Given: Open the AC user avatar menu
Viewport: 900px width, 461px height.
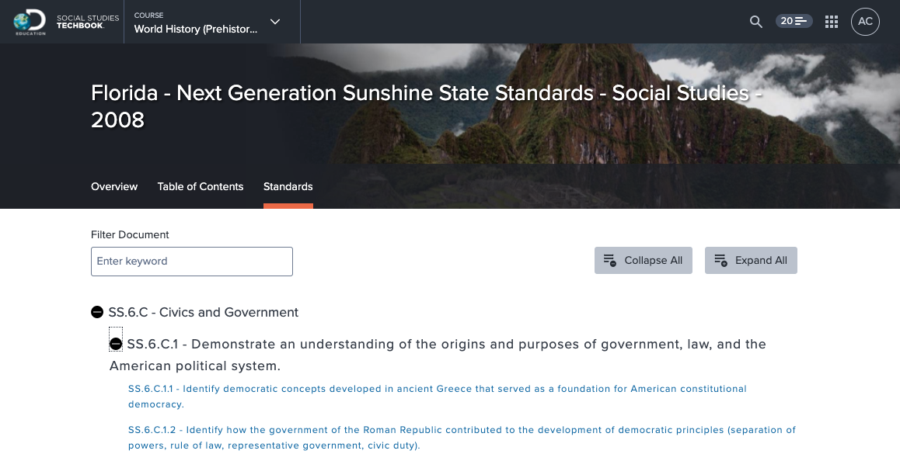Looking at the screenshot, I should tap(865, 22).
